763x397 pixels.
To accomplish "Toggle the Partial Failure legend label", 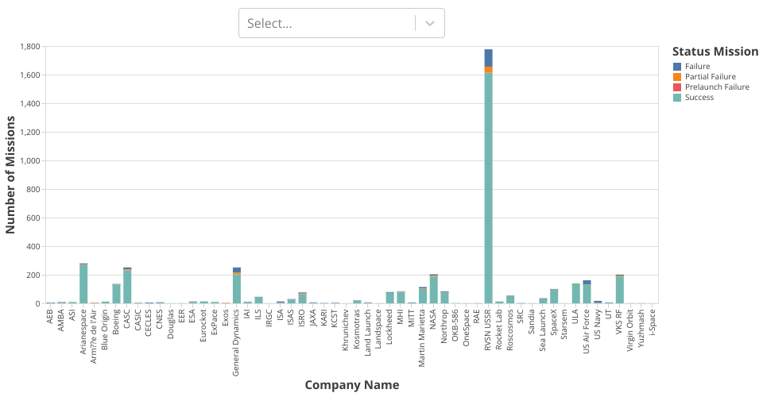I will [x=710, y=76].
